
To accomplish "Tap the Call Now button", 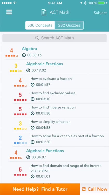I will (x=94, y=189).
